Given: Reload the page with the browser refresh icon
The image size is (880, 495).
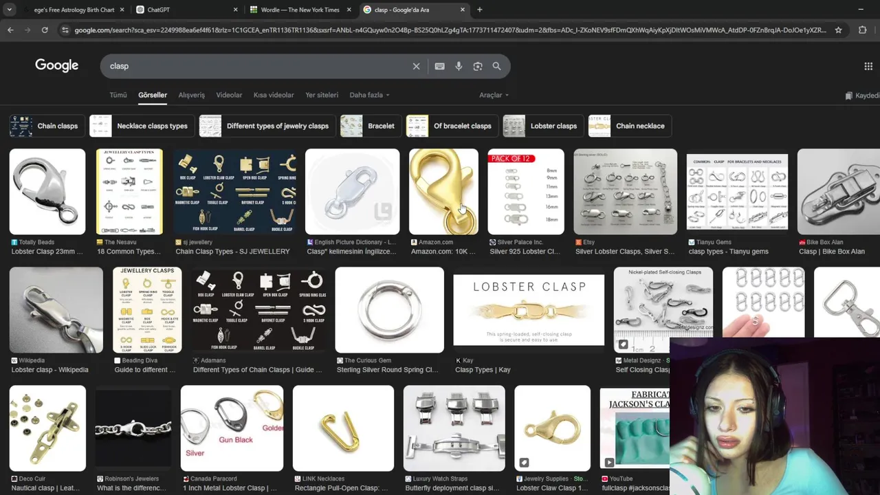Looking at the screenshot, I should coord(45,30).
